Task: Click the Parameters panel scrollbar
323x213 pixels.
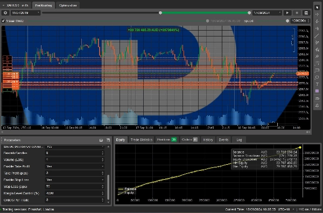Action: [108, 187]
